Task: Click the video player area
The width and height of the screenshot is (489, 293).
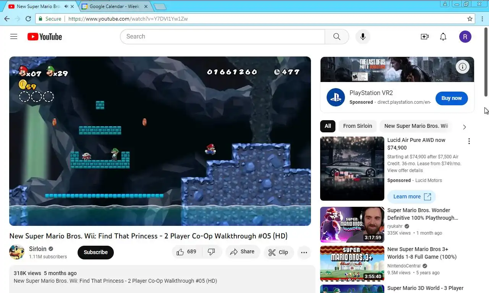Action: [x=160, y=141]
